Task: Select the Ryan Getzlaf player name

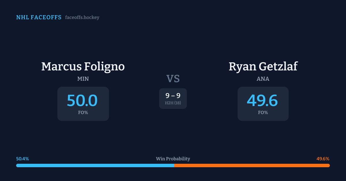Action: pos(263,66)
